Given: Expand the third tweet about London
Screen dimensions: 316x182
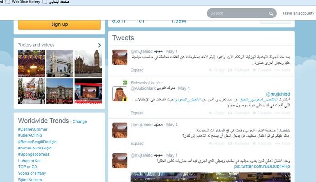Looking at the screenshot, I should click(137, 143).
